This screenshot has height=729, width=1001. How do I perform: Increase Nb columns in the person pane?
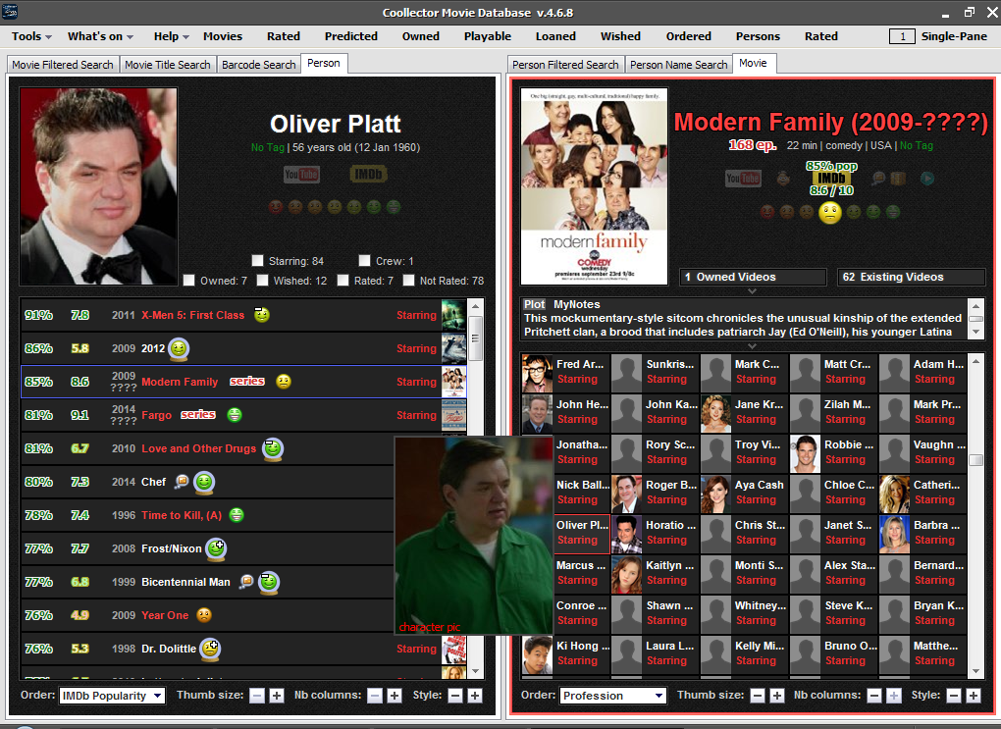pyautogui.click(x=395, y=696)
